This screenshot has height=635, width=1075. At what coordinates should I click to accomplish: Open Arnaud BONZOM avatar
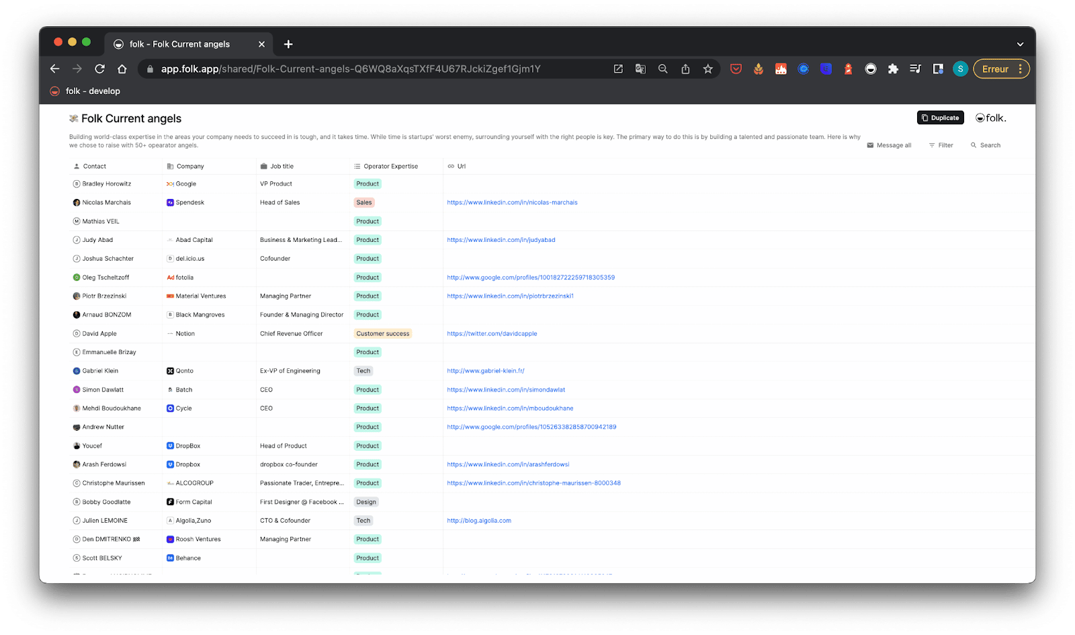point(77,314)
